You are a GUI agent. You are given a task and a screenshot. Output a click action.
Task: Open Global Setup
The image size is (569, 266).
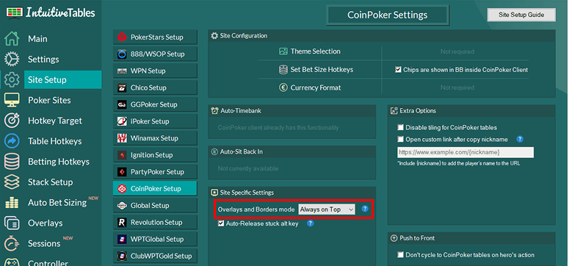click(x=155, y=206)
